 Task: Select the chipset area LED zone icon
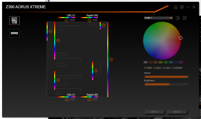point(96,71)
